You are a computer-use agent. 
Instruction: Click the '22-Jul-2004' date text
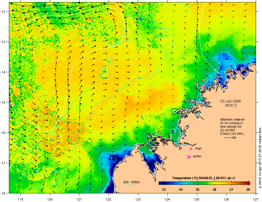click(x=230, y=101)
